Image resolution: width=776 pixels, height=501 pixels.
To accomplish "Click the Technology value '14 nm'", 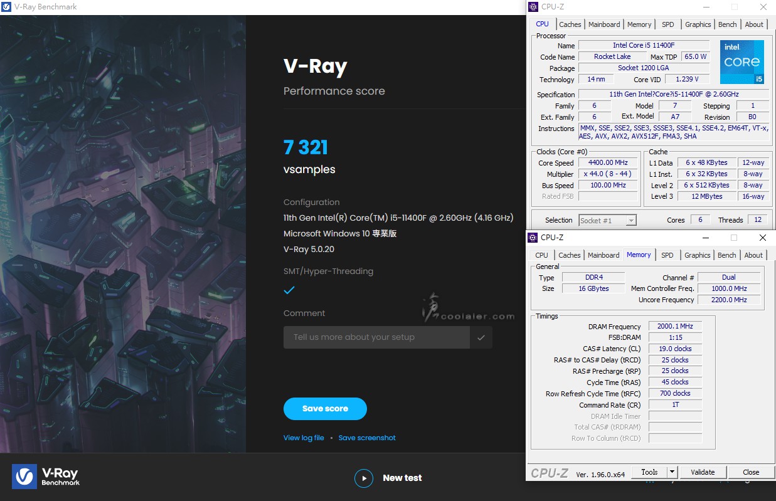I will tap(596, 80).
